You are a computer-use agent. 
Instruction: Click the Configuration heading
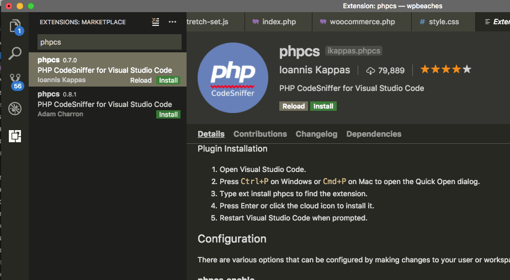[232, 239]
